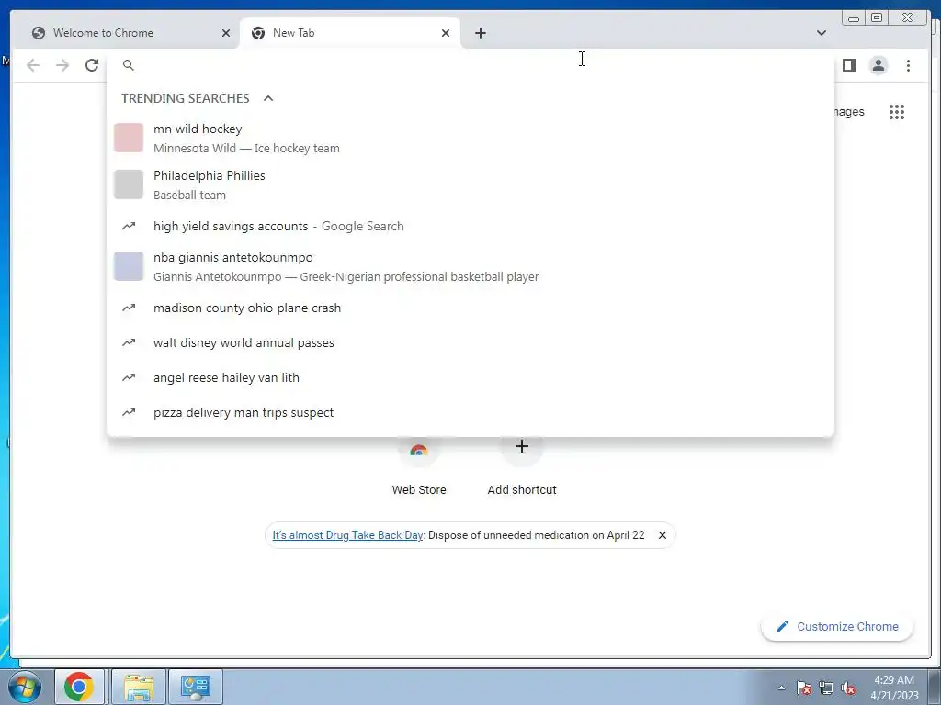
Task: Click trending arrow beside madison county ohio
Action: (129, 308)
